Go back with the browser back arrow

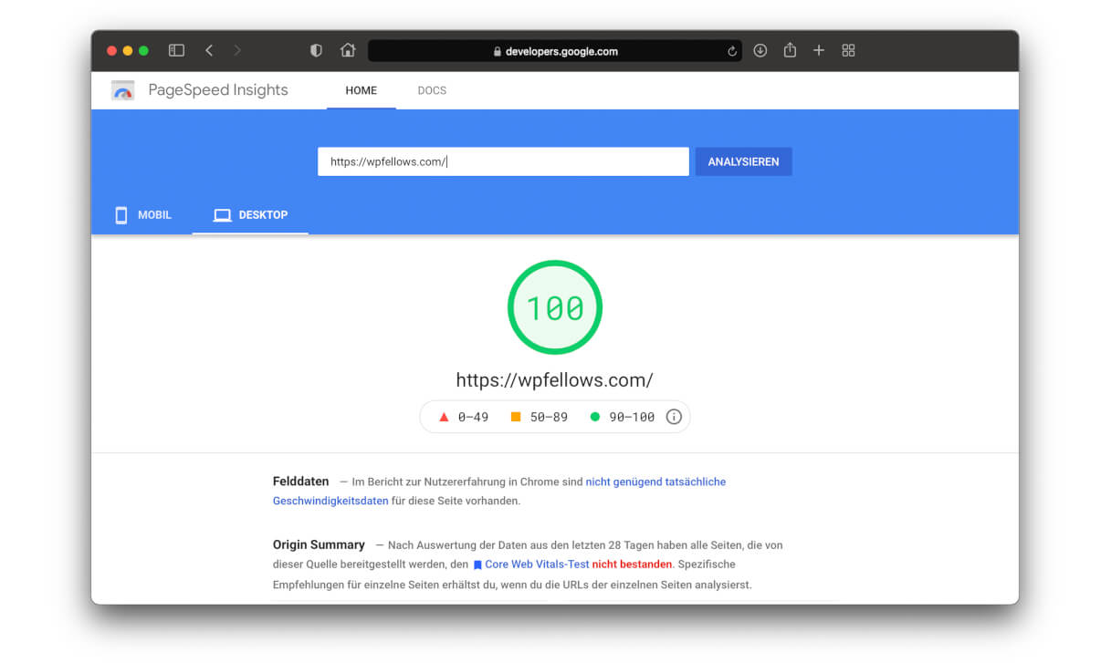click(209, 51)
